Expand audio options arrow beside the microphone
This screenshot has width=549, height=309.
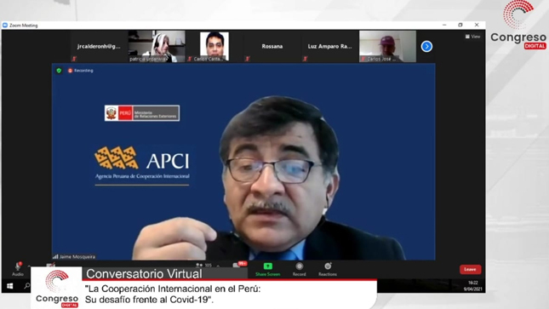pos(29,266)
